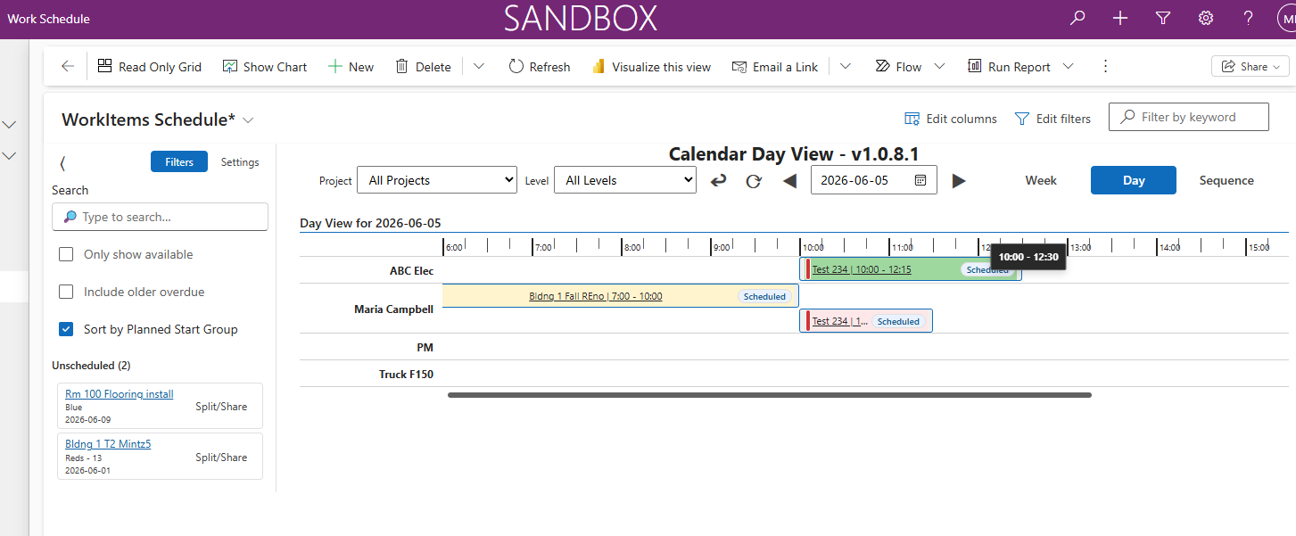Go to next day arrow

[959, 181]
